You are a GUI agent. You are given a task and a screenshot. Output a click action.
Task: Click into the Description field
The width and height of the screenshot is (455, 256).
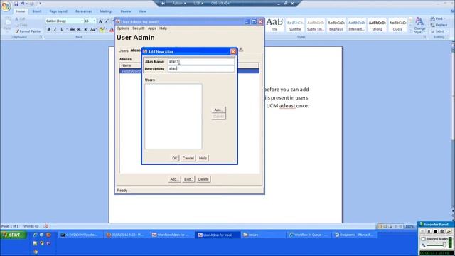point(200,69)
